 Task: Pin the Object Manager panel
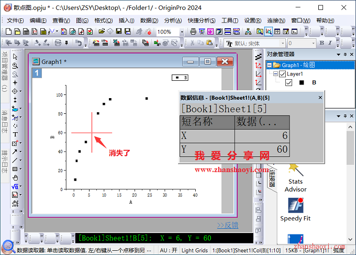[345, 55]
